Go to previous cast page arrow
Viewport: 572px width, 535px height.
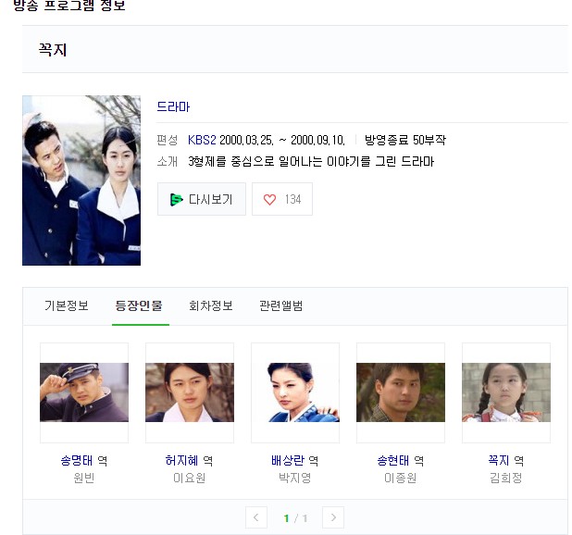tap(256, 517)
